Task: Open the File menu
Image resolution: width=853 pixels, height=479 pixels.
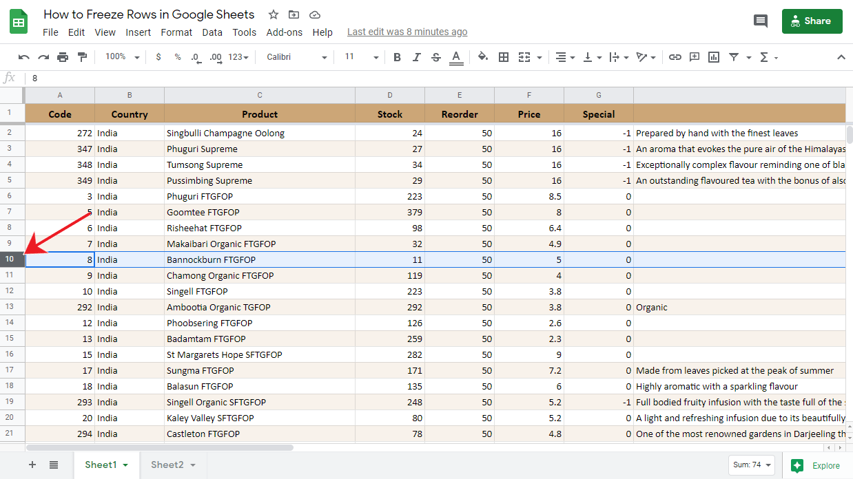Action: tap(50, 32)
